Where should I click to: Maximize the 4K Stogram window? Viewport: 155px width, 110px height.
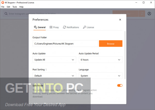(144, 3)
